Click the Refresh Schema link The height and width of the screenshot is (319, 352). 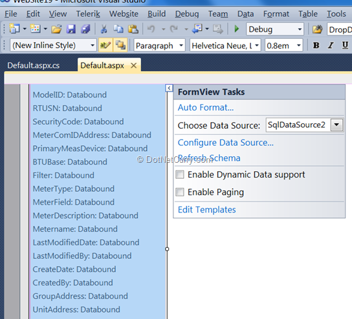coord(209,158)
